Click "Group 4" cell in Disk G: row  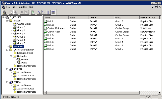point(119,42)
